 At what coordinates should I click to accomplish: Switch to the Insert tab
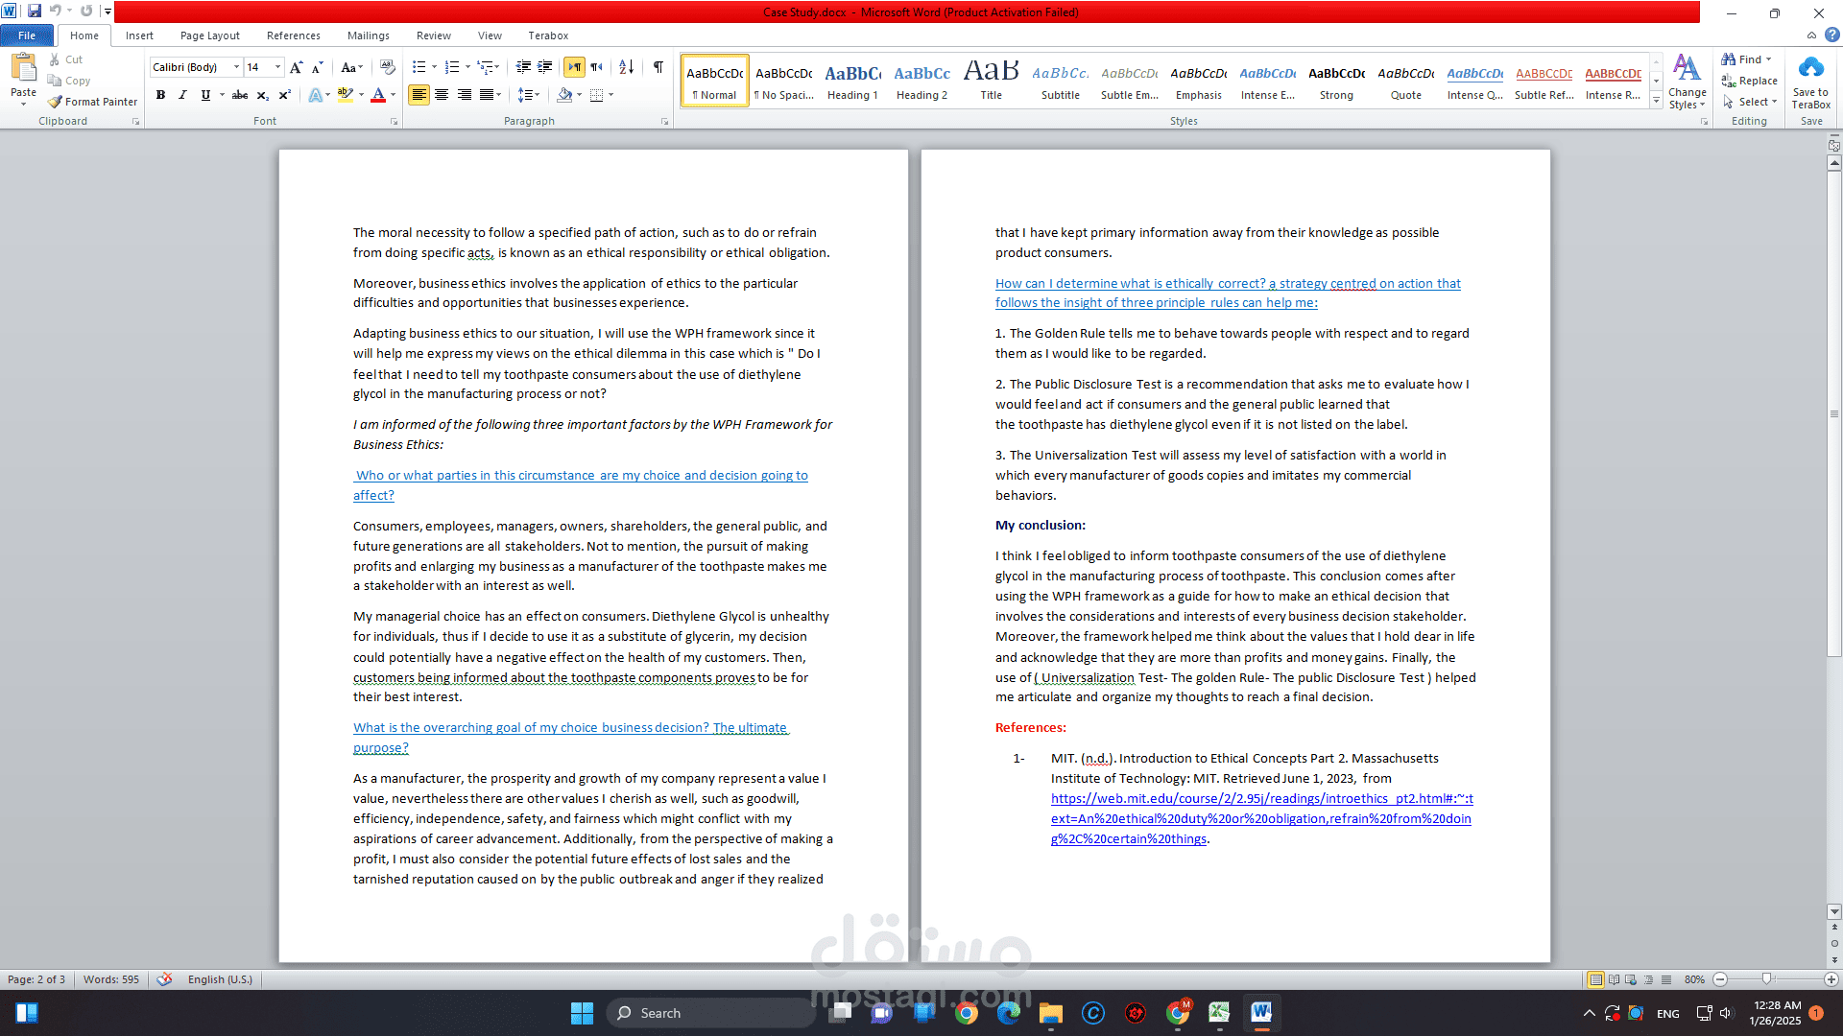point(139,35)
